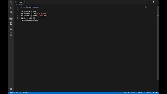
Task: Select Python 3.7.0 64-bit interpreter
Action: click(16, 93)
